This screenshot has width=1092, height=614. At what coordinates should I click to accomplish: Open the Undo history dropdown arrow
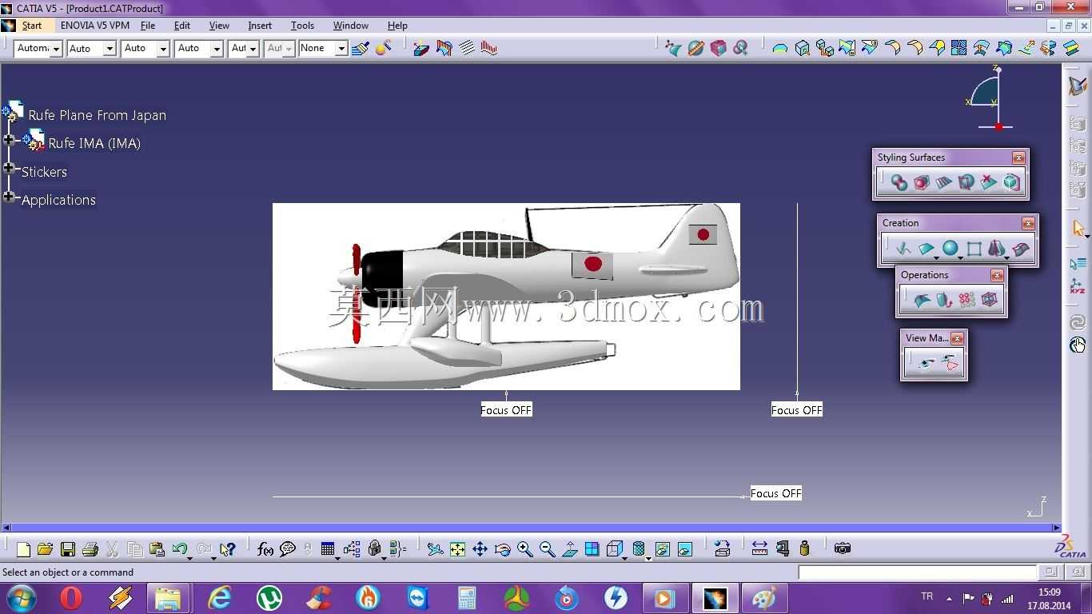(x=190, y=557)
